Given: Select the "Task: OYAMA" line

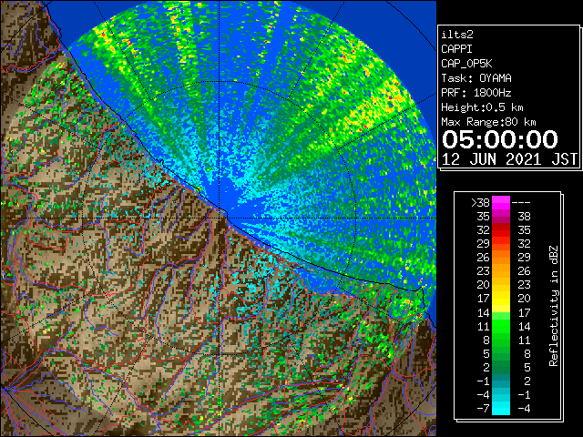Looking at the screenshot, I should (476, 78).
